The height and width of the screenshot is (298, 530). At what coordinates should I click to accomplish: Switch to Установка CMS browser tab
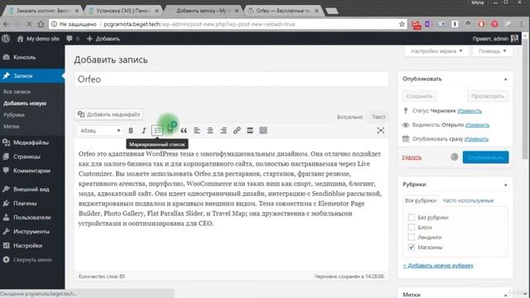[x=123, y=11]
